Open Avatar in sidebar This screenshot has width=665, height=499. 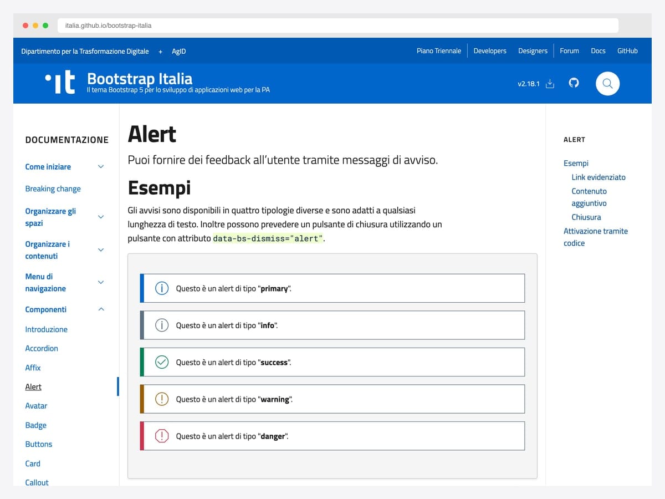pyautogui.click(x=36, y=406)
